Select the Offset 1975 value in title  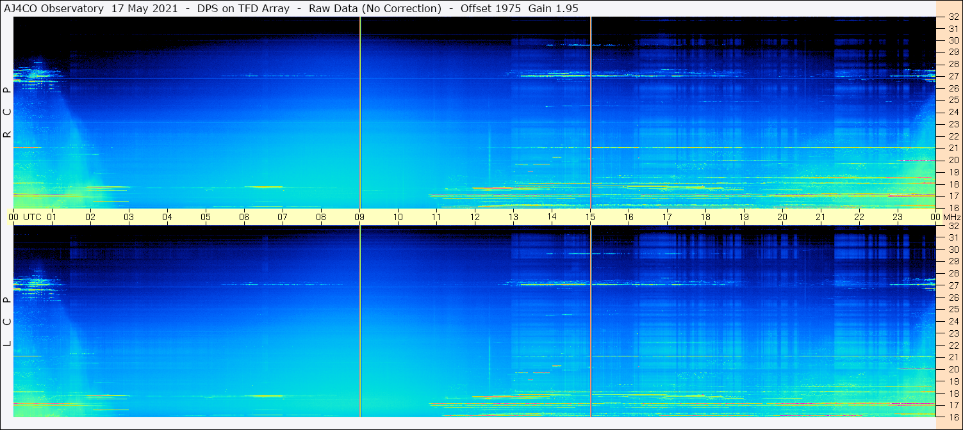click(491, 8)
